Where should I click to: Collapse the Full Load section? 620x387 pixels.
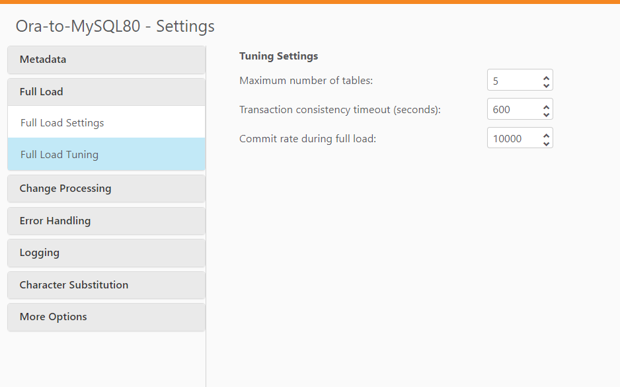106,92
